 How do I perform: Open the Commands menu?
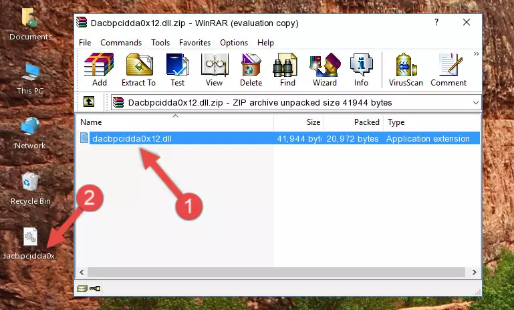point(121,43)
